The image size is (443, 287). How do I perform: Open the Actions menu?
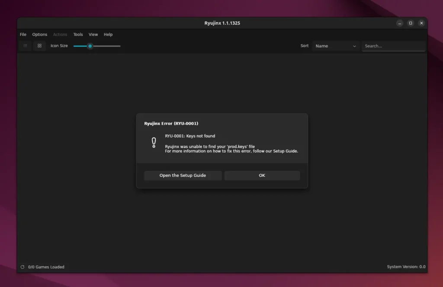60,35
